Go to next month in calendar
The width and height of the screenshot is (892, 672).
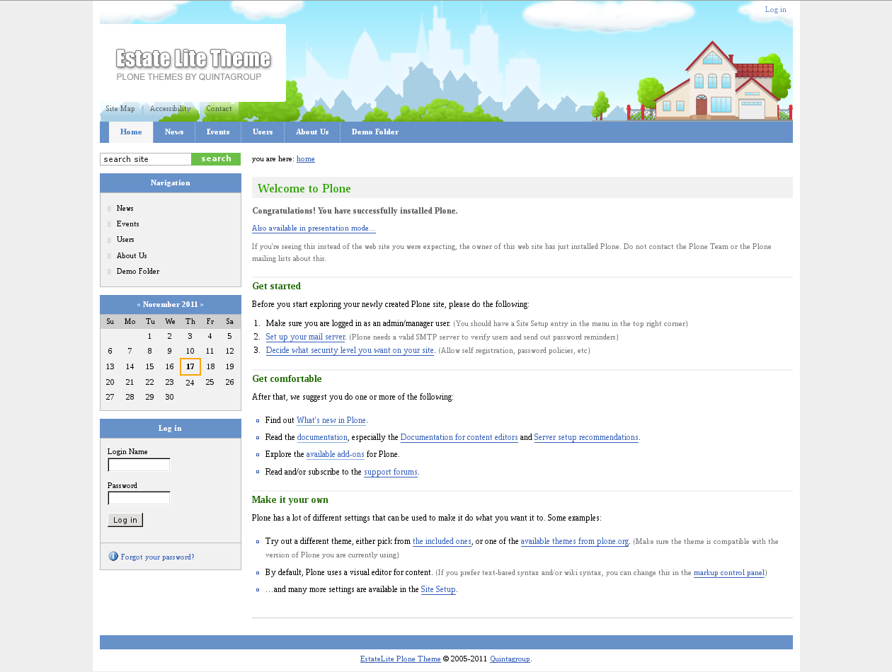tap(202, 305)
